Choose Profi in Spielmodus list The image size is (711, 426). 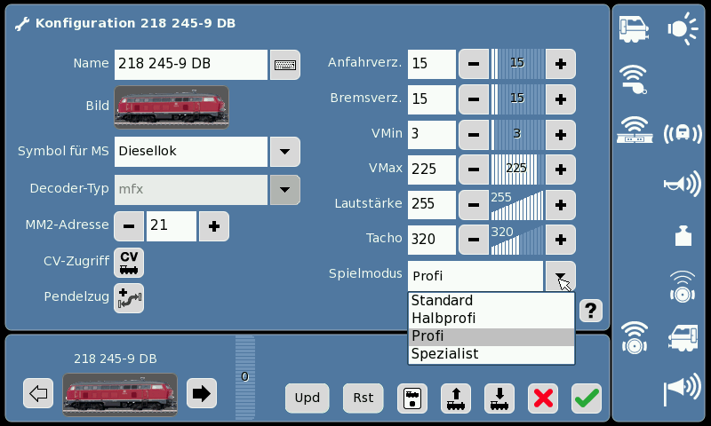coord(491,336)
